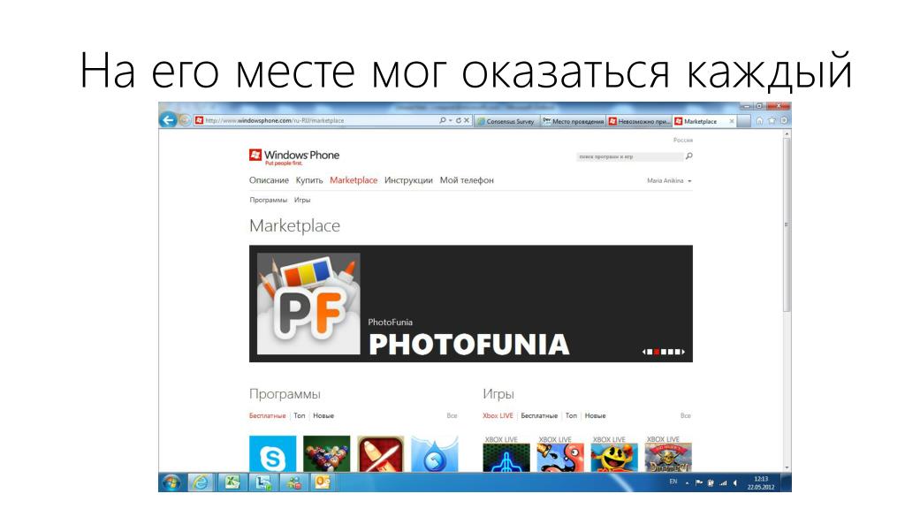
Task: Open the Игры submenu link
Action: pyautogui.click(x=302, y=200)
